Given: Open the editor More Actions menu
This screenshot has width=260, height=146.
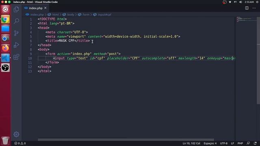Looking at the screenshot, I should tap(254, 8).
